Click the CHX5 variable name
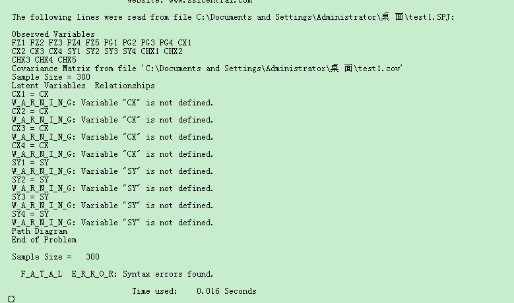Image resolution: width=514 pixels, height=303 pixels. click(x=67, y=60)
